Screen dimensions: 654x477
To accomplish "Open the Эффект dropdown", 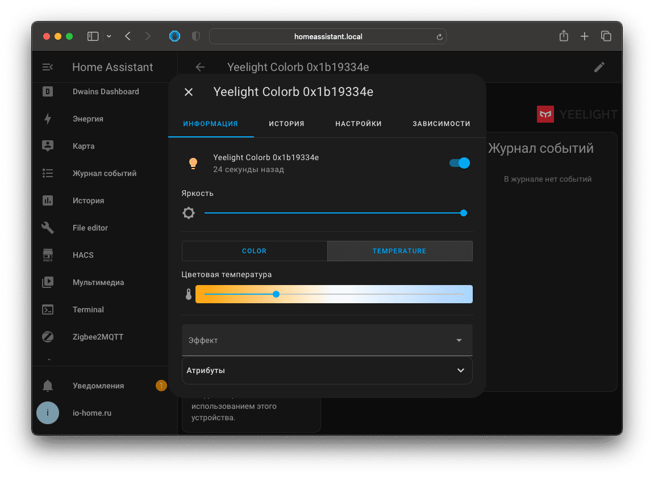I will [327, 340].
